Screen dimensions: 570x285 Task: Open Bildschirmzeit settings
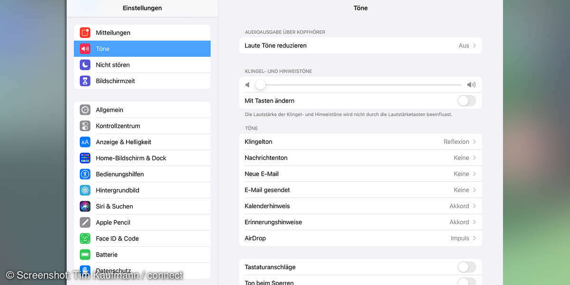142,81
